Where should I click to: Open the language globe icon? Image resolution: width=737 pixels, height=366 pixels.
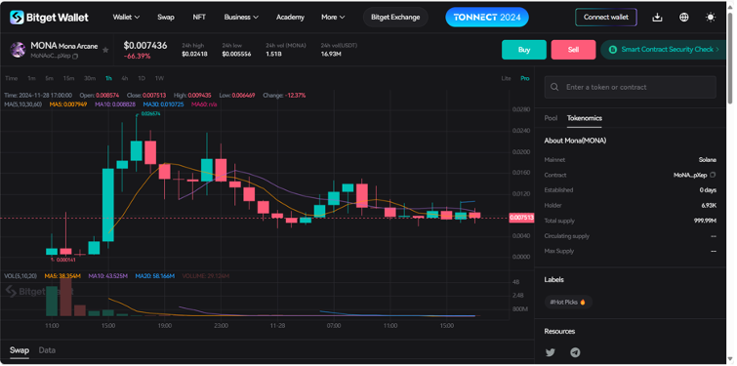coord(684,18)
